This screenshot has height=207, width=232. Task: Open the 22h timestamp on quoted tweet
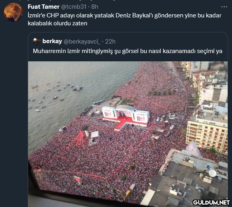point(110,42)
